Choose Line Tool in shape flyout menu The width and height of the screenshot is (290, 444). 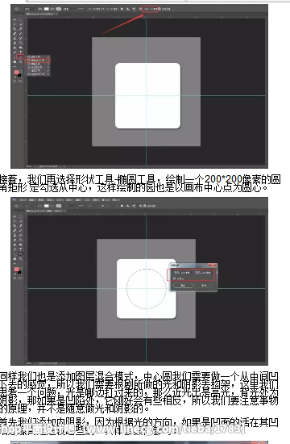point(38,71)
